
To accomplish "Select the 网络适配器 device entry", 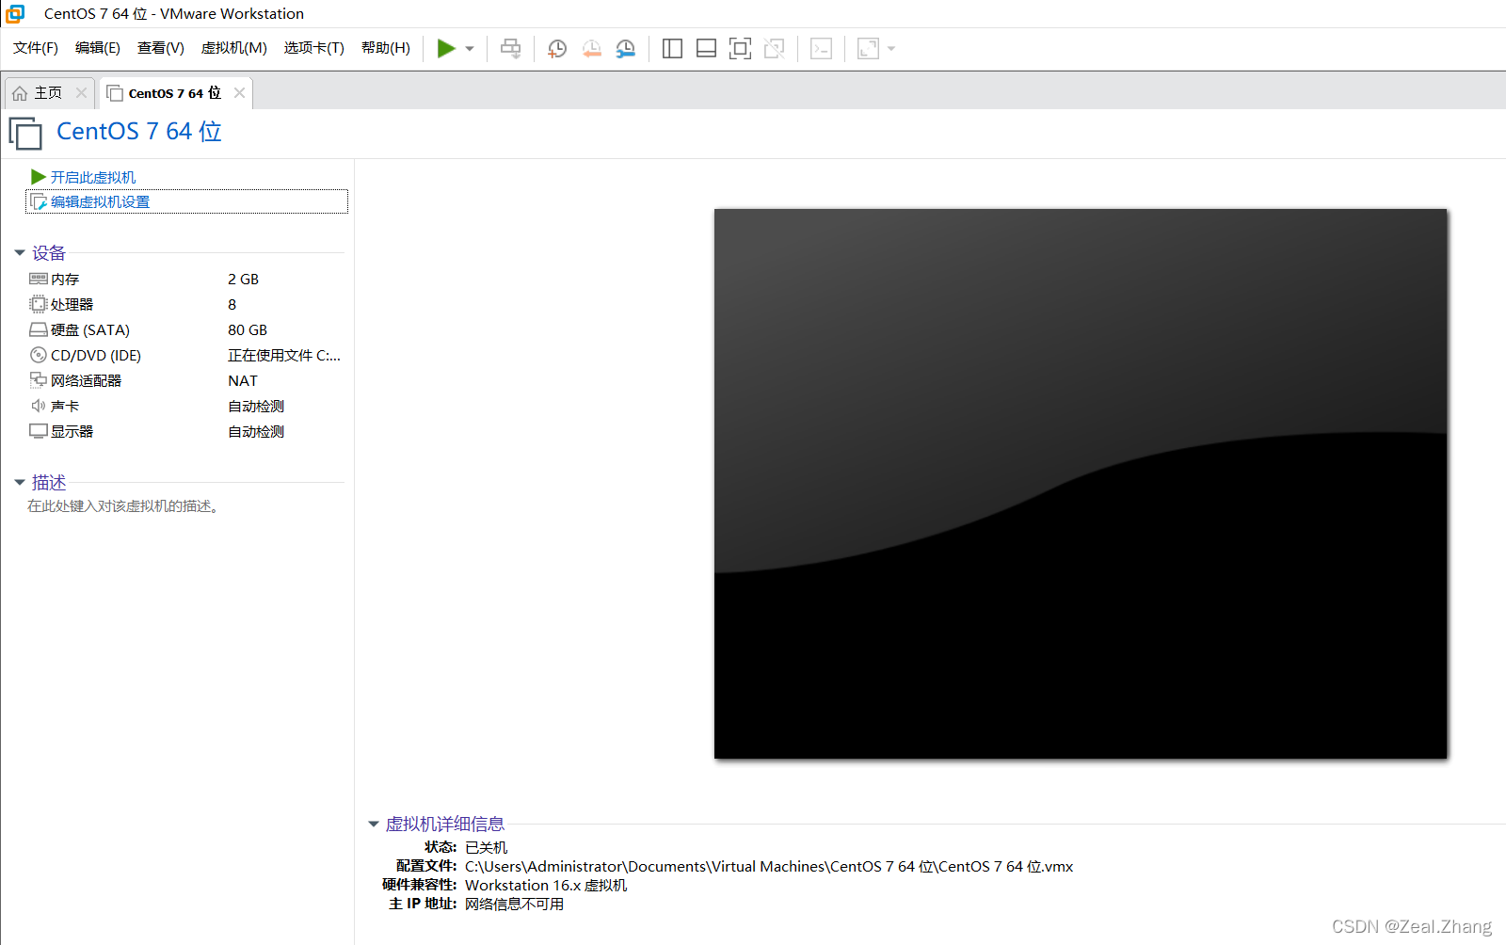I will 86,380.
